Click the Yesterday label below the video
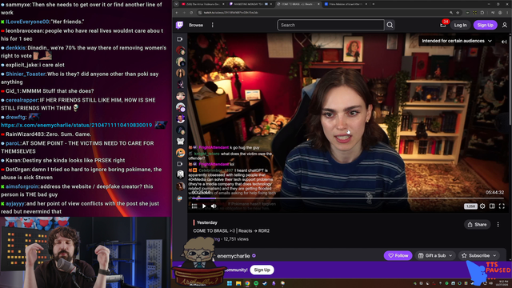The image size is (512, 288). (x=207, y=222)
